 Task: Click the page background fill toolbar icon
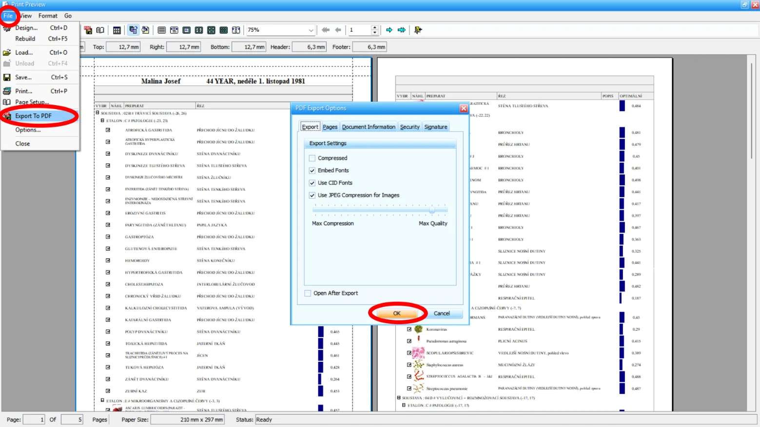click(x=145, y=30)
